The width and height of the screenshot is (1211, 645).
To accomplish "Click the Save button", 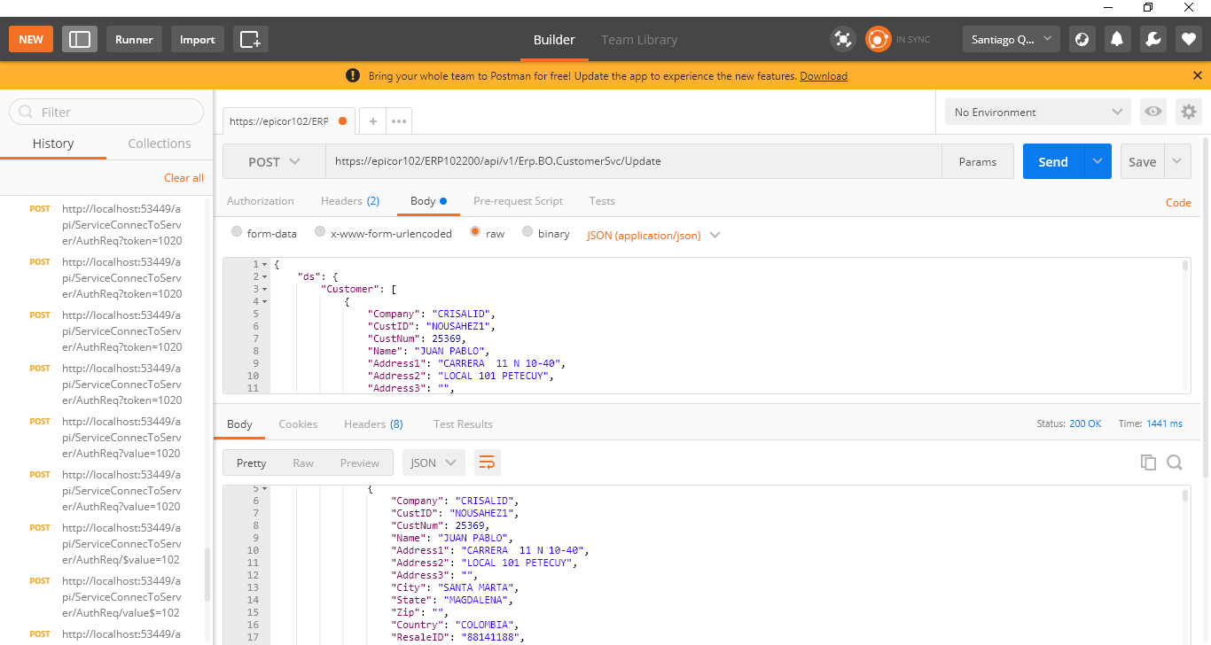I will click(x=1142, y=161).
